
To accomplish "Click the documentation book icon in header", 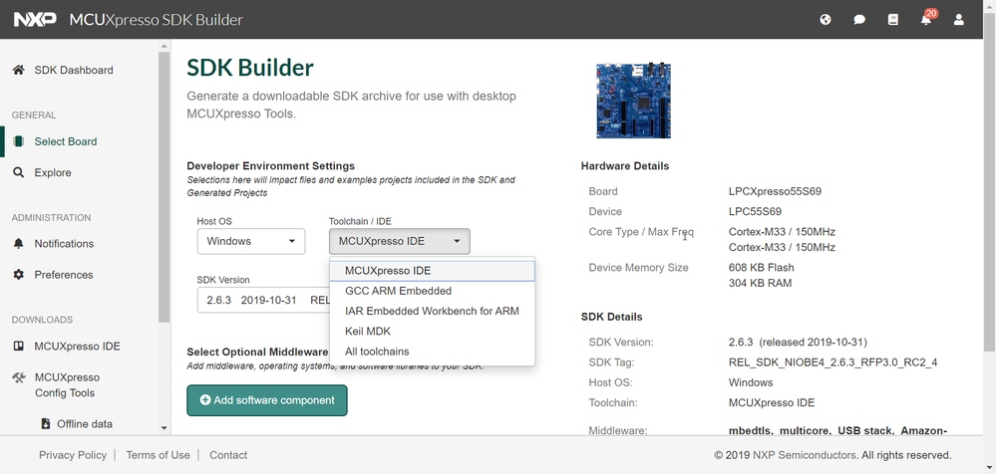I will (x=893, y=20).
